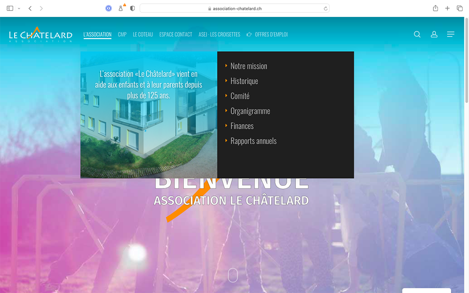Reload the page with the refresh icon
This screenshot has width=469, height=293.
325,8
